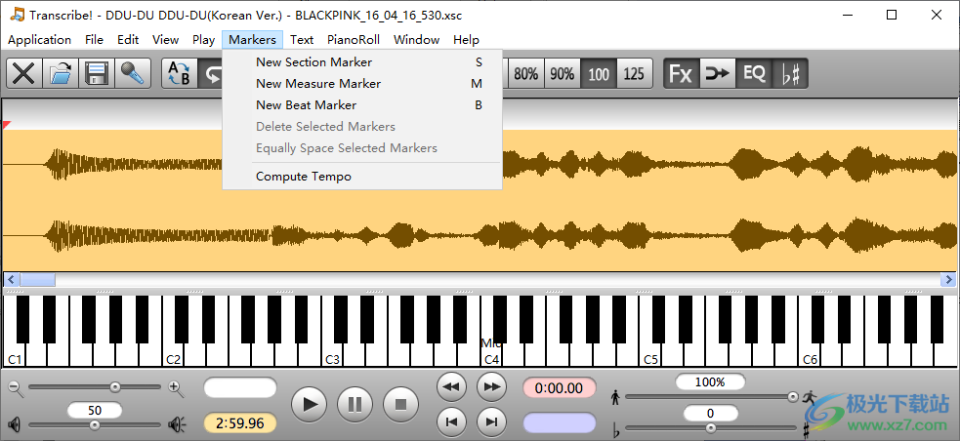
Task: Open the EQ equalizer settings
Action: point(754,74)
